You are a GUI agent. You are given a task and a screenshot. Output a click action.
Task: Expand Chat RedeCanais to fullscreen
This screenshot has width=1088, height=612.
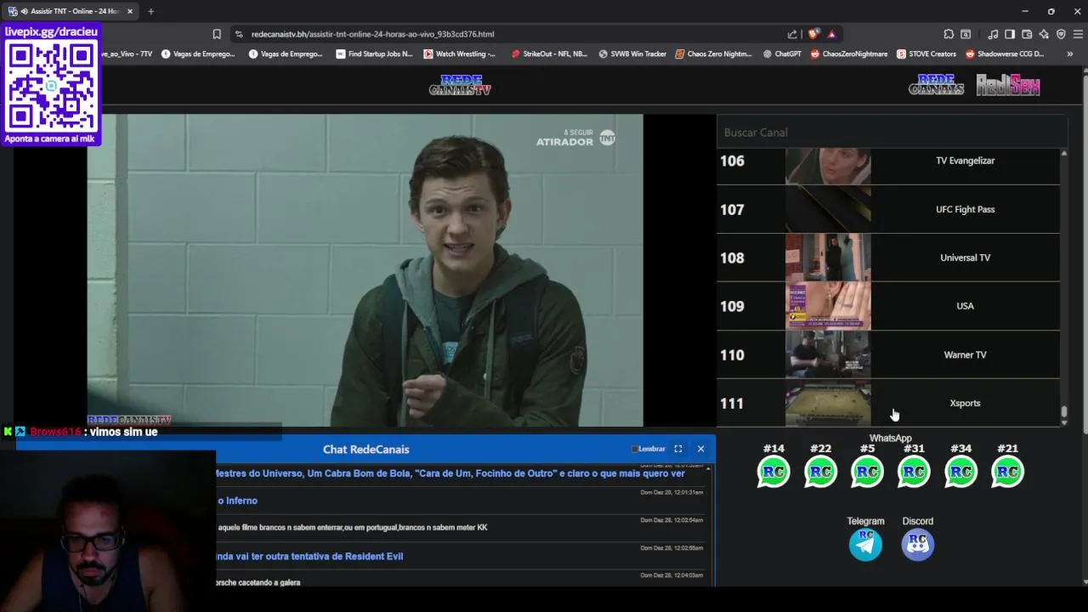(x=678, y=449)
